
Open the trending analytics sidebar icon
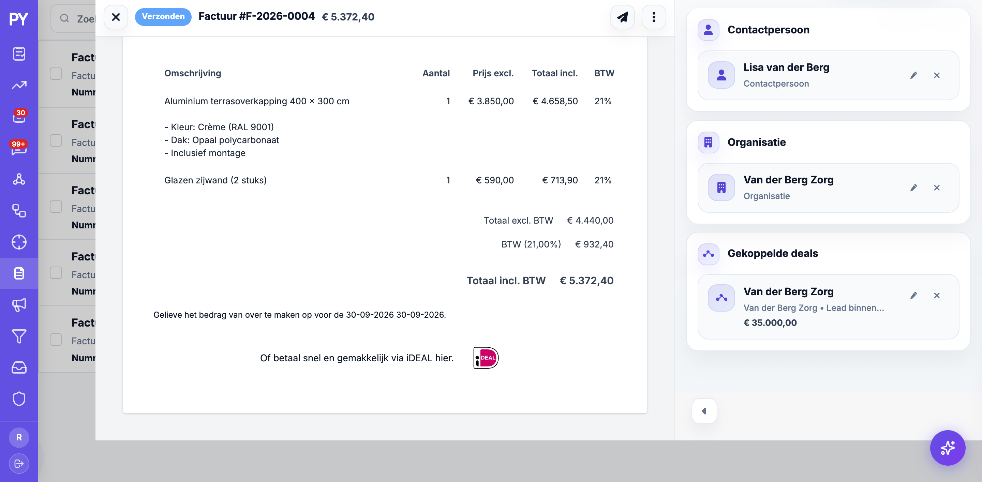point(19,85)
